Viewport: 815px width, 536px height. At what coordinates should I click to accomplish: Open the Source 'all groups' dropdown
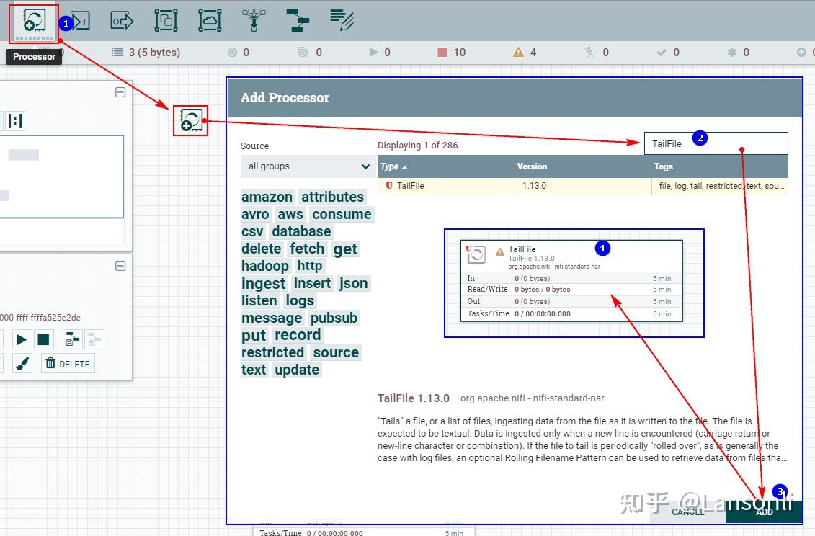(308, 166)
